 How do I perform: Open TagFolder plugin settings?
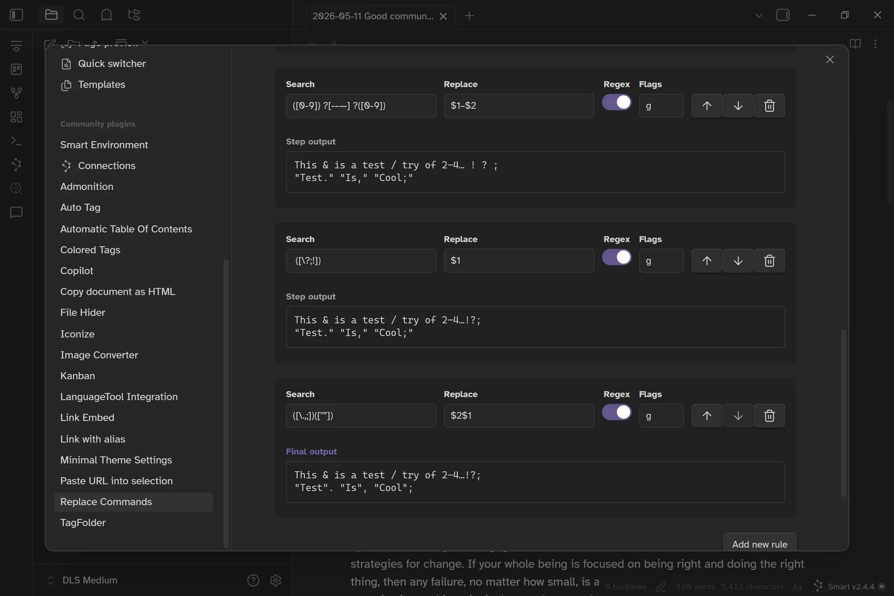134,523
